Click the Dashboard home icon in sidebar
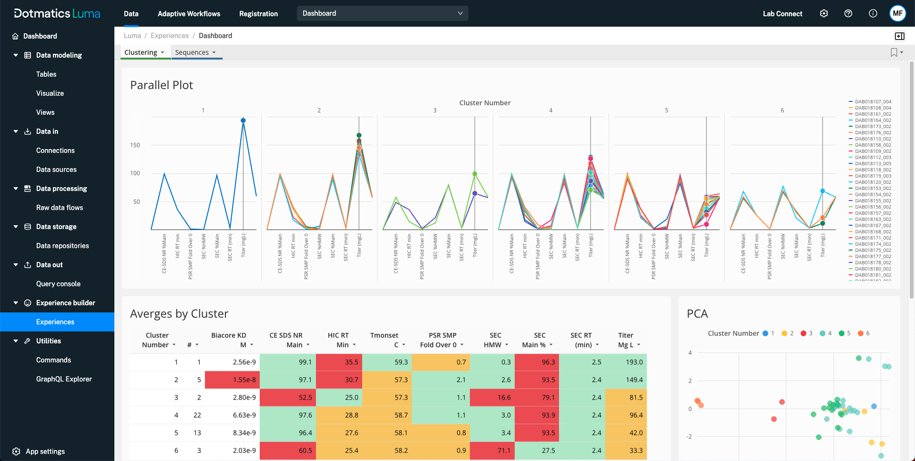 coord(15,36)
